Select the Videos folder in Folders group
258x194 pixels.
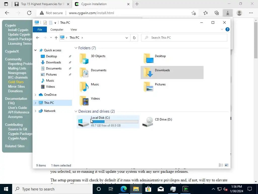[x=108, y=101]
